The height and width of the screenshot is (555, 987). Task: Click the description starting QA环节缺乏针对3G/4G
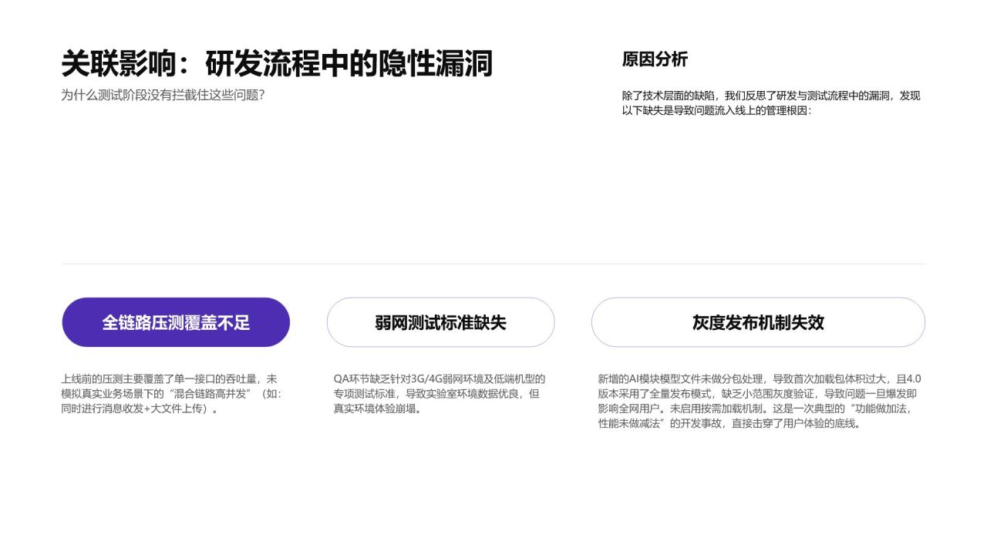click(440, 394)
